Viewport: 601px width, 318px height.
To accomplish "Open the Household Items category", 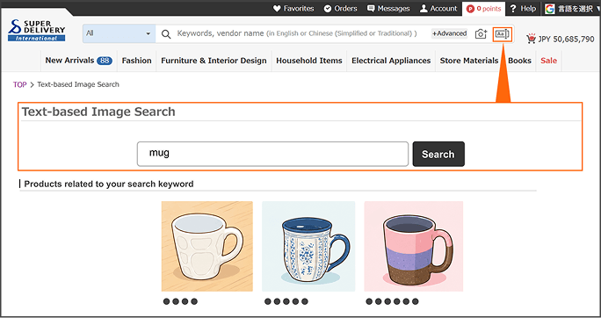I will coord(309,61).
